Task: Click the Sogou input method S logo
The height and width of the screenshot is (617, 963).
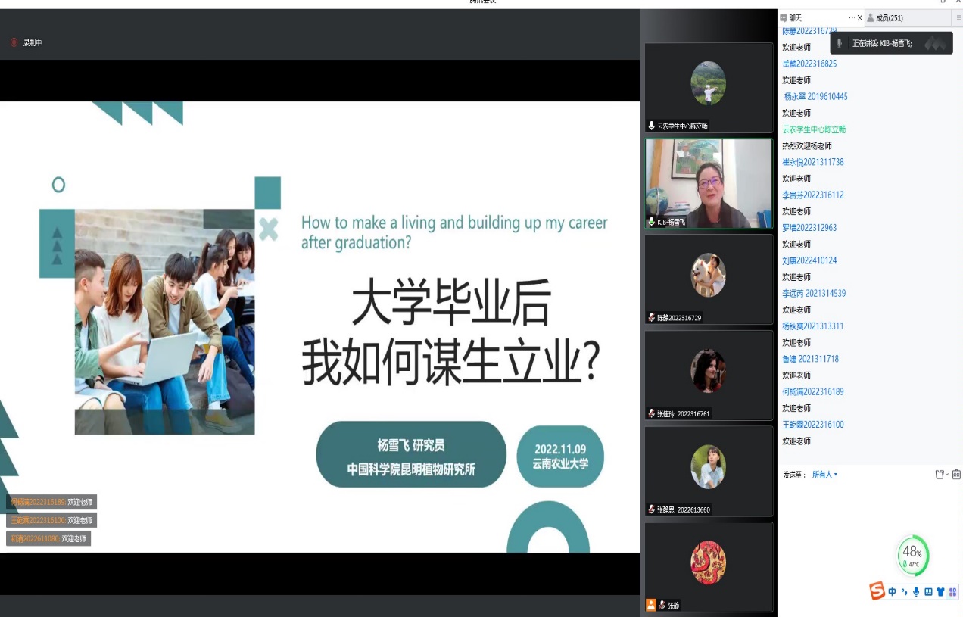Action: (x=877, y=591)
